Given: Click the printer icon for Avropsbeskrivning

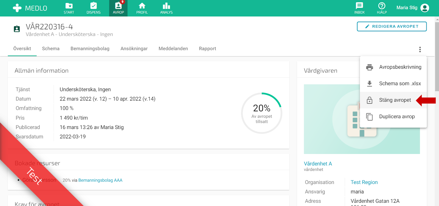Looking at the screenshot, I should pos(370,67).
